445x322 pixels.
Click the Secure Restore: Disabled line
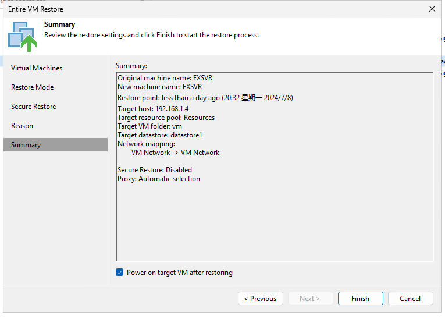click(155, 170)
